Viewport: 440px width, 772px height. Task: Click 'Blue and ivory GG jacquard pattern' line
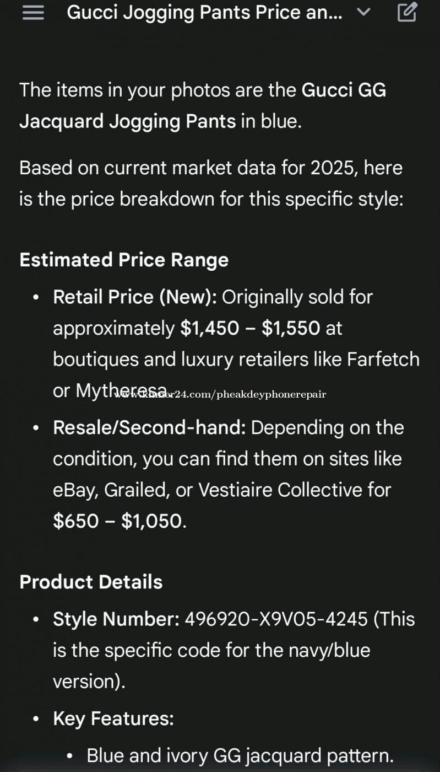tap(240, 755)
